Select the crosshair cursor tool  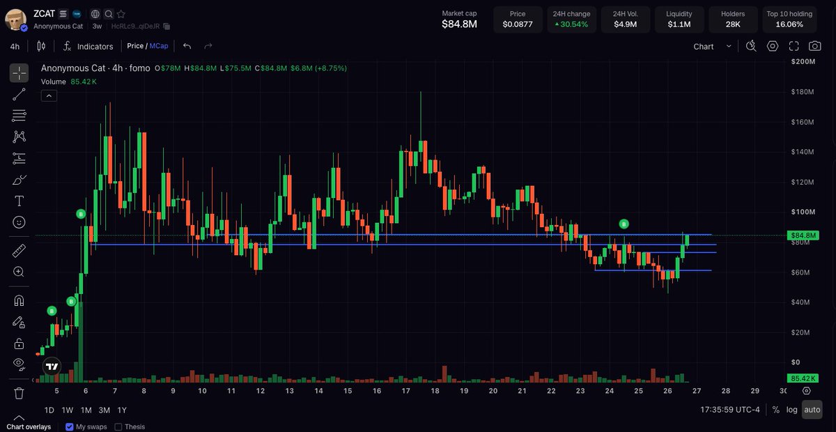tap(20, 72)
